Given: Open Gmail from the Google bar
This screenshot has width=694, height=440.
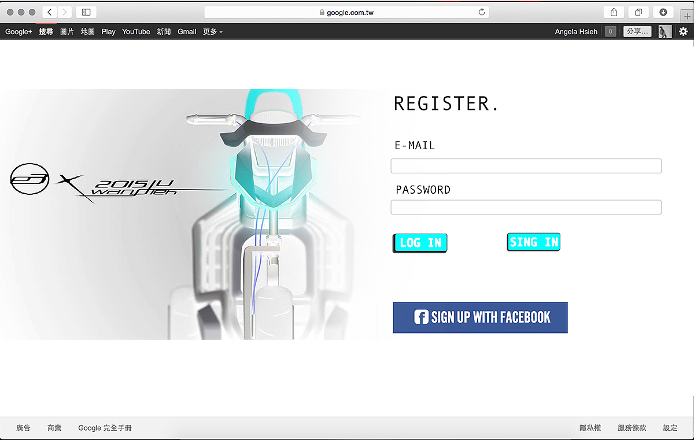Looking at the screenshot, I should tap(187, 32).
